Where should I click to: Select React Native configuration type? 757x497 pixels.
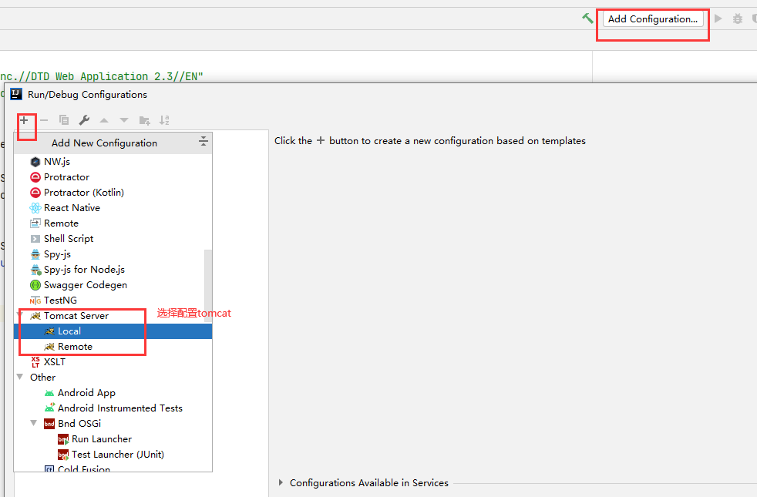point(113,208)
